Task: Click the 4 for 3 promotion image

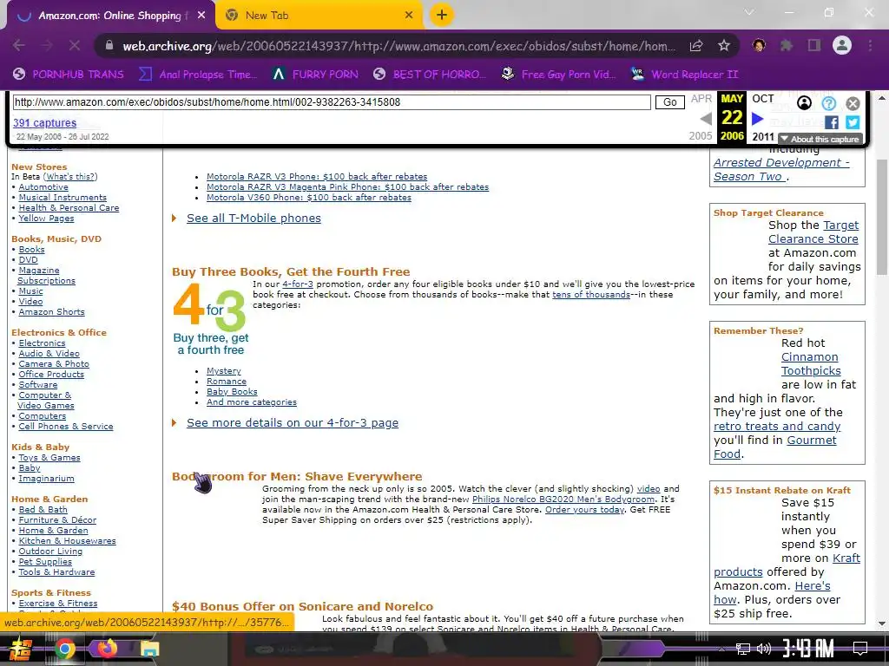Action: (210, 319)
